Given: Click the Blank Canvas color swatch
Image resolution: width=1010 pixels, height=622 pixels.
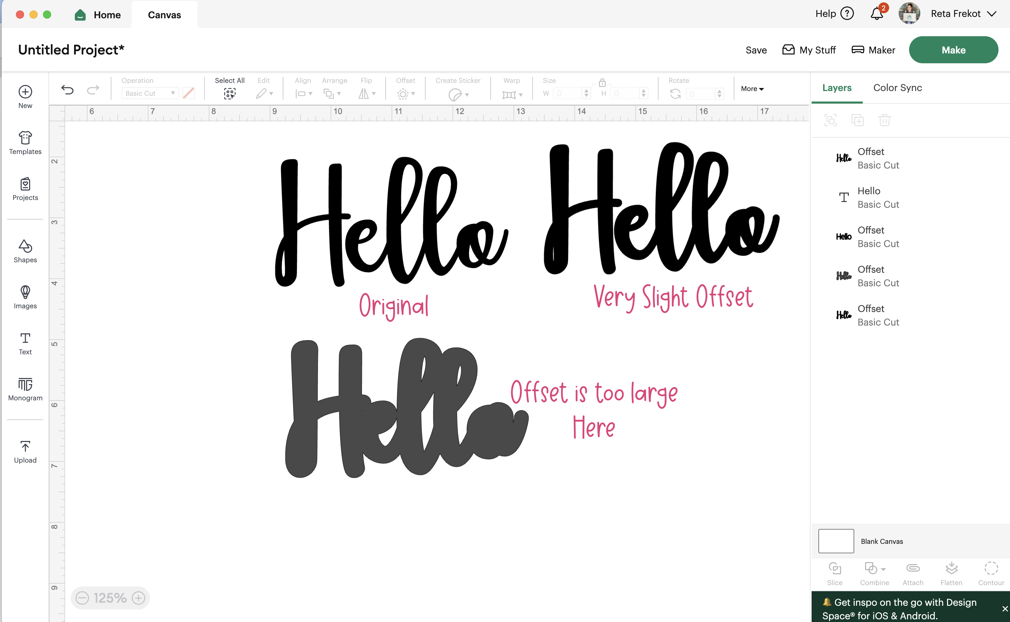Looking at the screenshot, I should pyautogui.click(x=836, y=541).
